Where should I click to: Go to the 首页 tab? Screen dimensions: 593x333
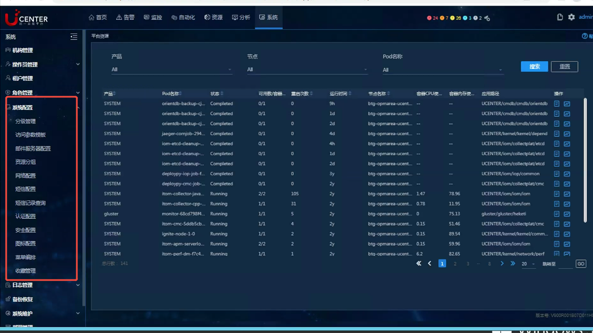(98, 17)
